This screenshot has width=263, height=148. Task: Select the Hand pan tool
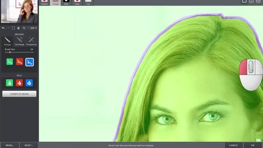(x=18, y=28)
